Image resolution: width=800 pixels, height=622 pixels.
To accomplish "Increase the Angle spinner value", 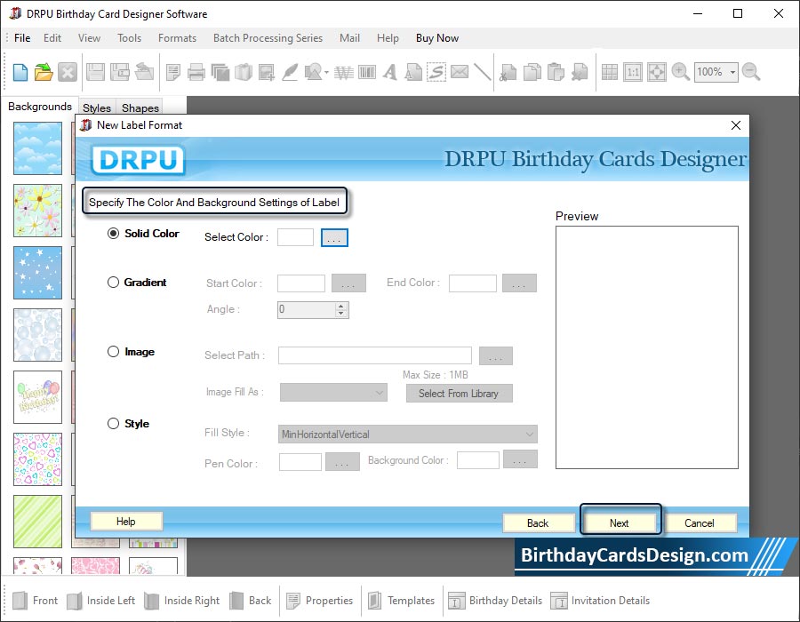I will (x=341, y=306).
